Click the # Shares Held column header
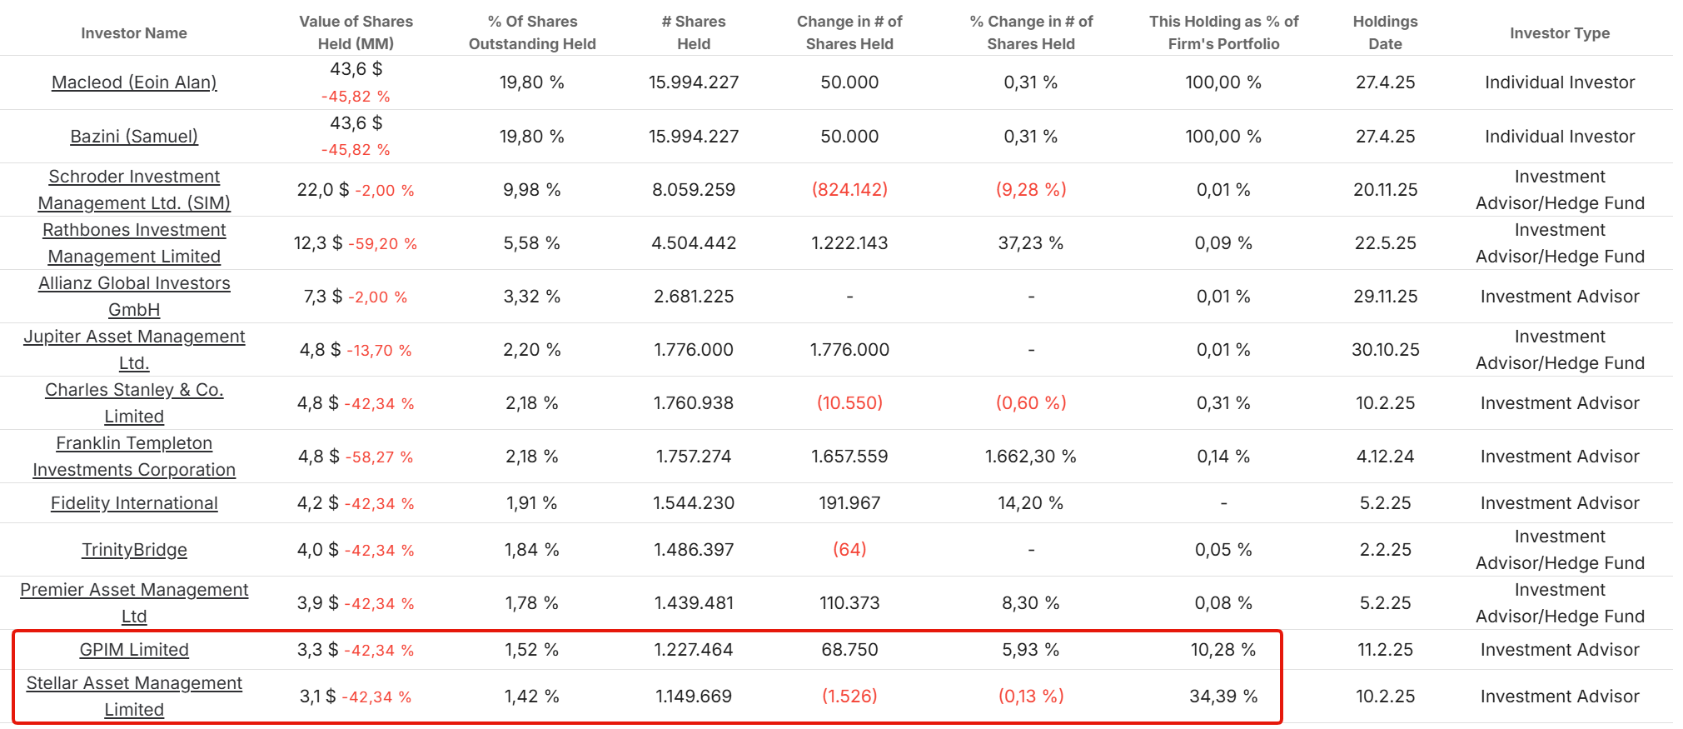Image resolution: width=1683 pixels, height=729 pixels. tap(694, 33)
